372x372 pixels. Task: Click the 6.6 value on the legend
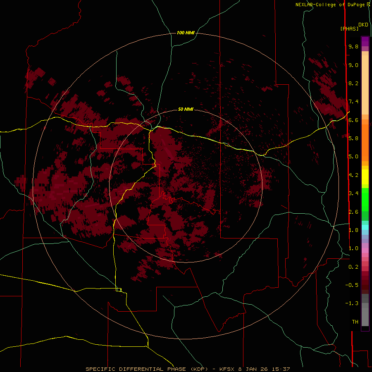pos(353,120)
